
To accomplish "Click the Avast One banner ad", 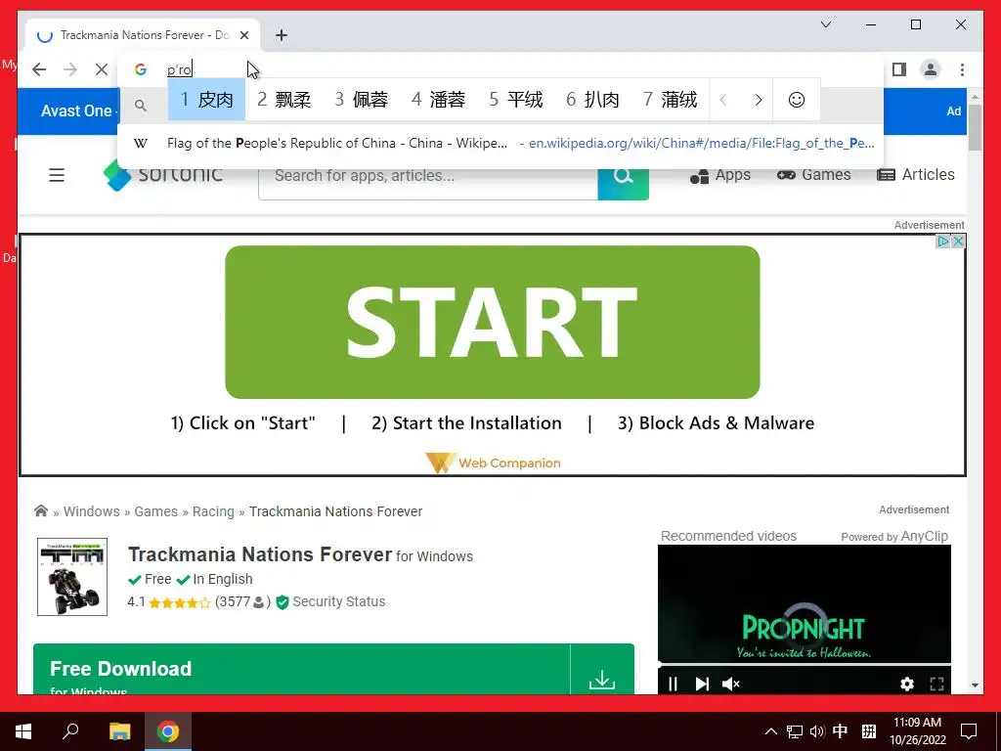I will tap(76, 111).
